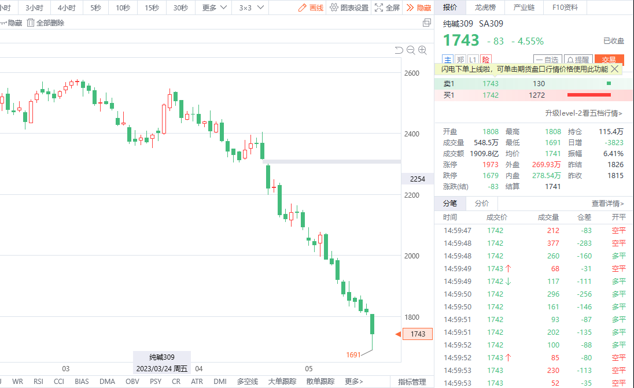Switch to the 龙虎榜 tab

(485, 8)
